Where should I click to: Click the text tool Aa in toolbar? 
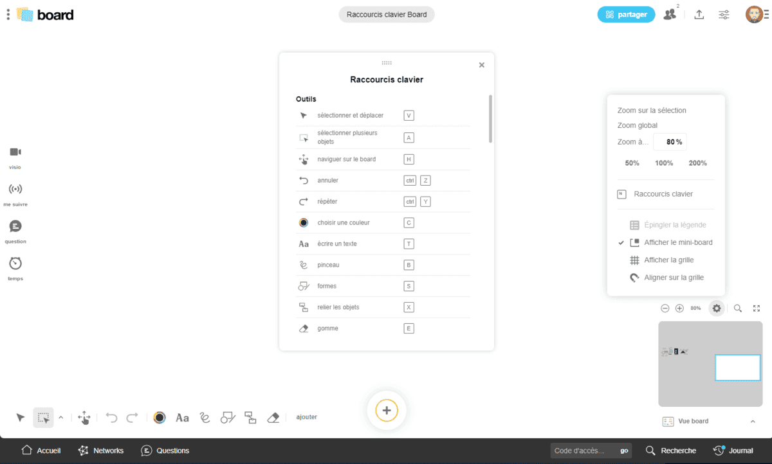coord(183,418)
